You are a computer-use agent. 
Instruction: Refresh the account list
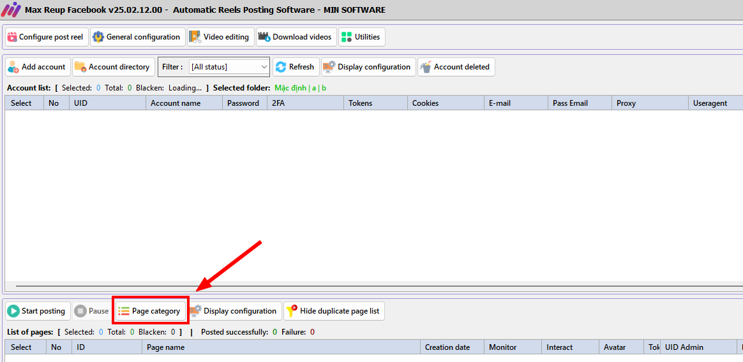(x=296, y=67)
